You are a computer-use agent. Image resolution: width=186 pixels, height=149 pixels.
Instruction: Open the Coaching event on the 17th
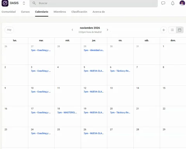(x=41, y=113)
